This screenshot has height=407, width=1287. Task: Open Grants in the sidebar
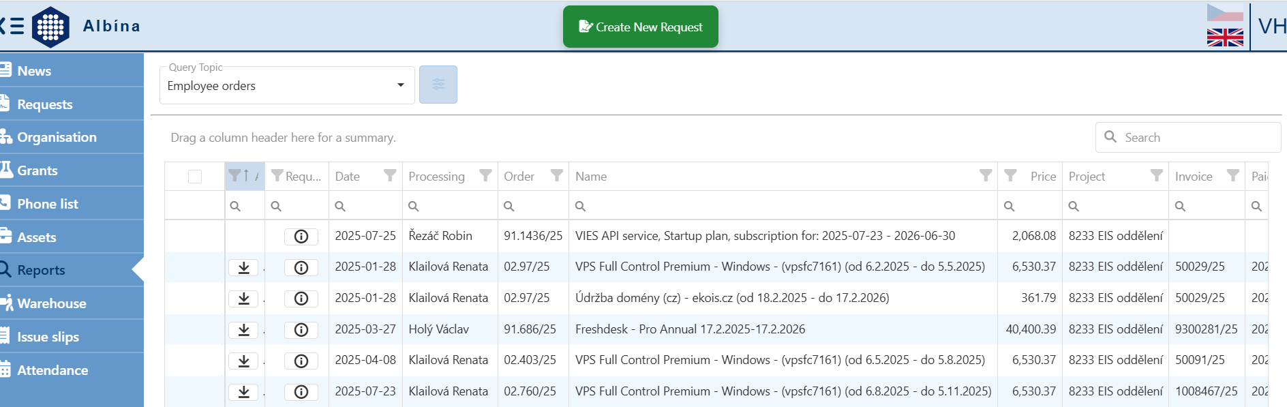pyautogui.click(x=72, y=170)
